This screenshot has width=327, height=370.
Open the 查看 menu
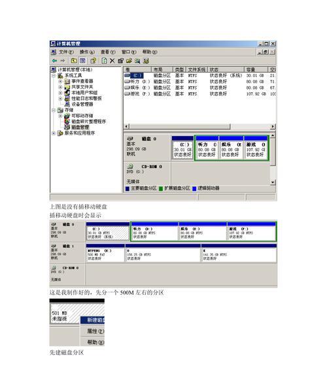(108, 52)
